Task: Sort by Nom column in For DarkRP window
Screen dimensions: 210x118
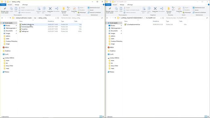Action: (x=126, y=21)
